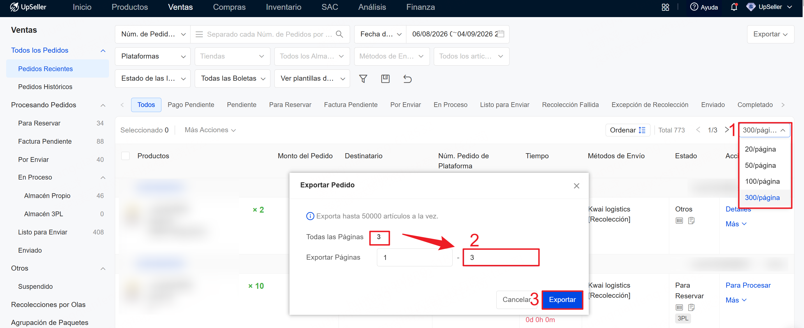Image resolution: width=804 pixels, height=328 pixels.
Task: Open the Todas las Boletas dropdown
Action: pos(232,78)
